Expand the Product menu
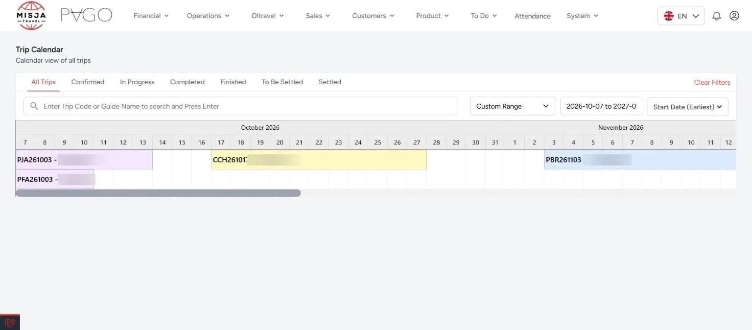This screenshot has width=752, height=330. tap(432, 16)
